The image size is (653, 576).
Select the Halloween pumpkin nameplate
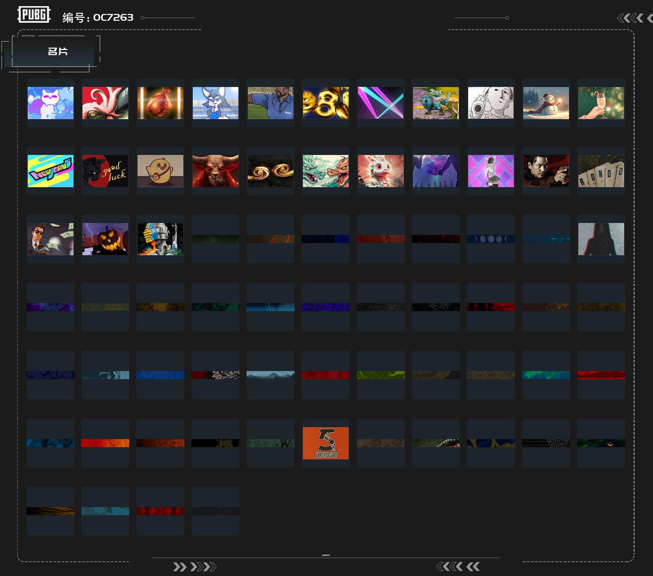tap(105, 239)
